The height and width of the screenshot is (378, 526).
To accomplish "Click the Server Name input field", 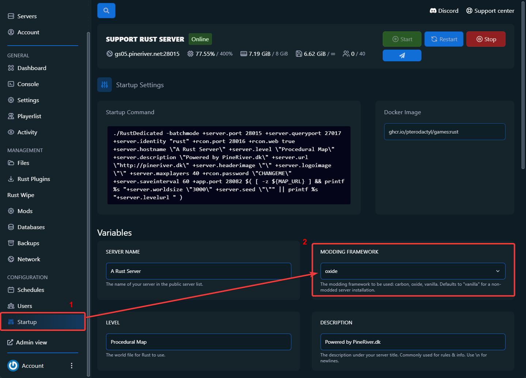I will tap(198, 271).
